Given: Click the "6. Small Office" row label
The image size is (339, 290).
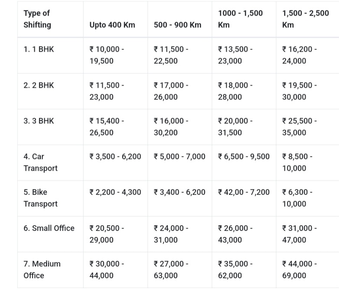Looking at the screenshot, I should 49,228.
